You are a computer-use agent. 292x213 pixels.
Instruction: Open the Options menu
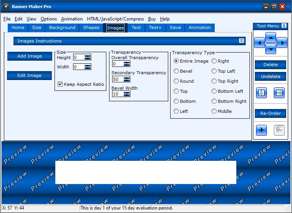pyautogui.click(x=49, y=19)
